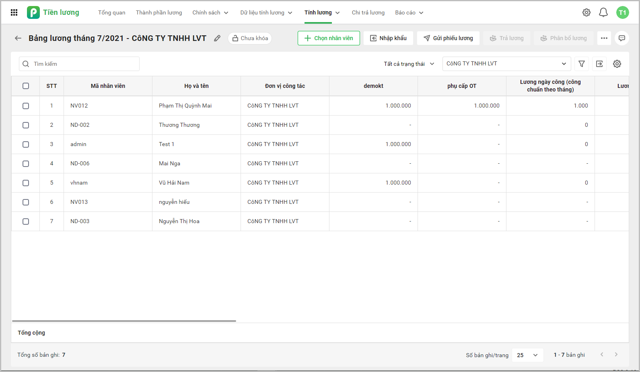Open the app launcher grid icon
This screenshot has height=372, width=640.
coord(14,12)
